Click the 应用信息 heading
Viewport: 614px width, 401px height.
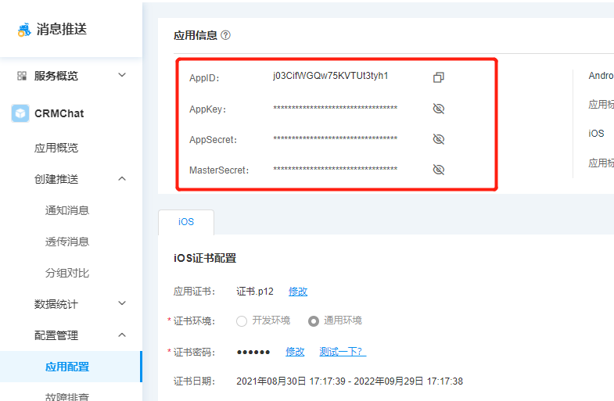(196, 36)
